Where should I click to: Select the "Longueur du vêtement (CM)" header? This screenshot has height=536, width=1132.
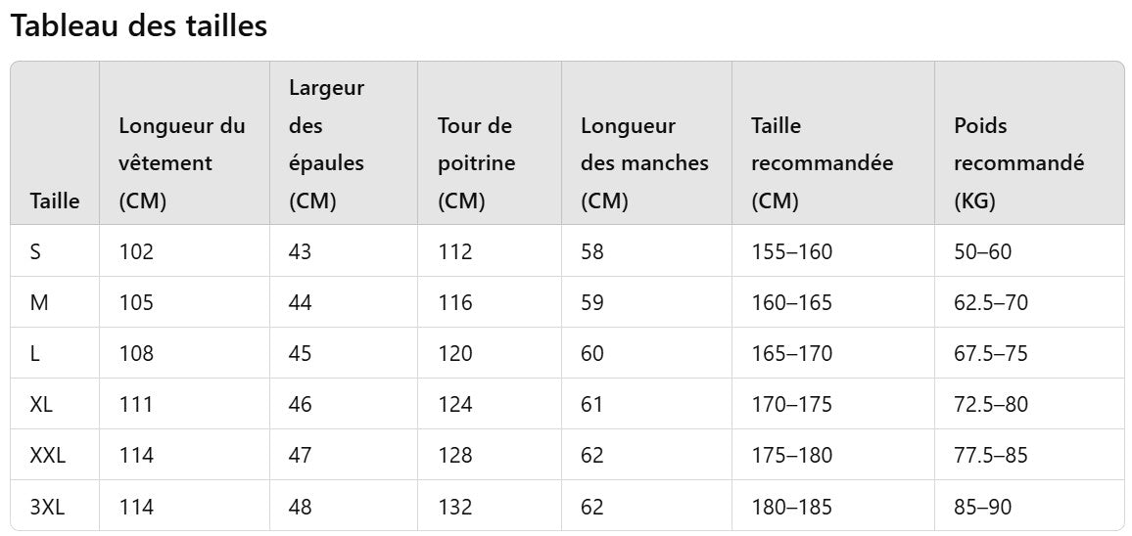tap(182, 163)
